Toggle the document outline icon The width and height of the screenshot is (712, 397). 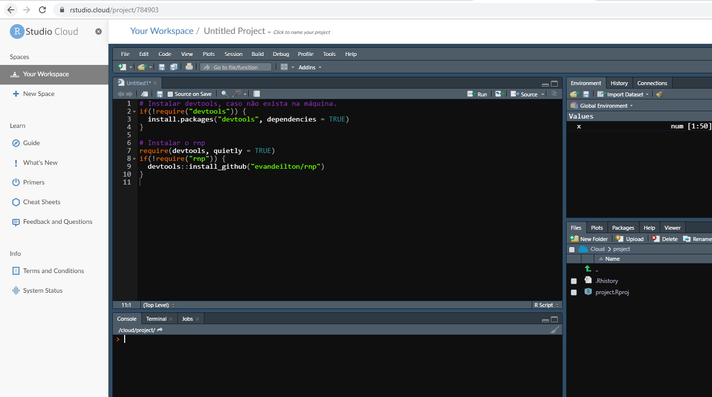click(554, 93)
